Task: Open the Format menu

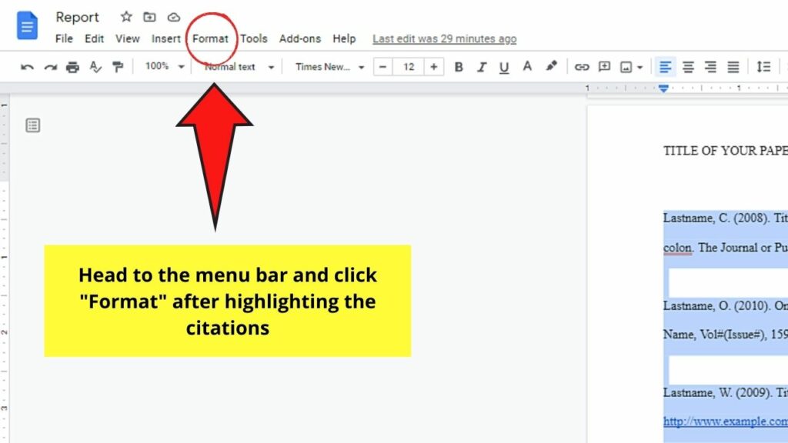Action: click(x=210, y=38)
